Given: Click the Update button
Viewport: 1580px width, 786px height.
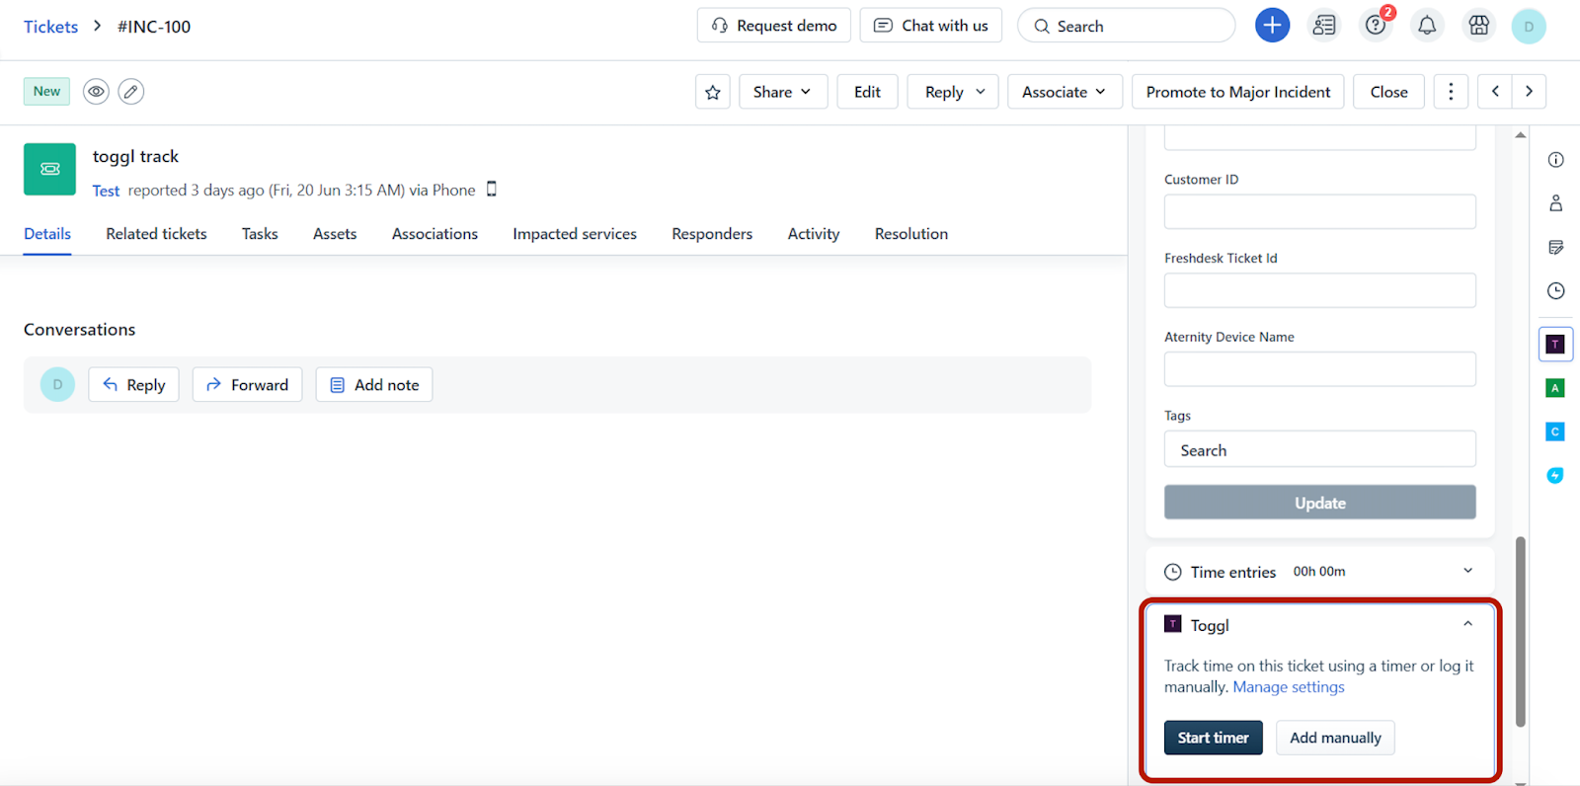Looking at the screenshot, I should click(1320, 503).
